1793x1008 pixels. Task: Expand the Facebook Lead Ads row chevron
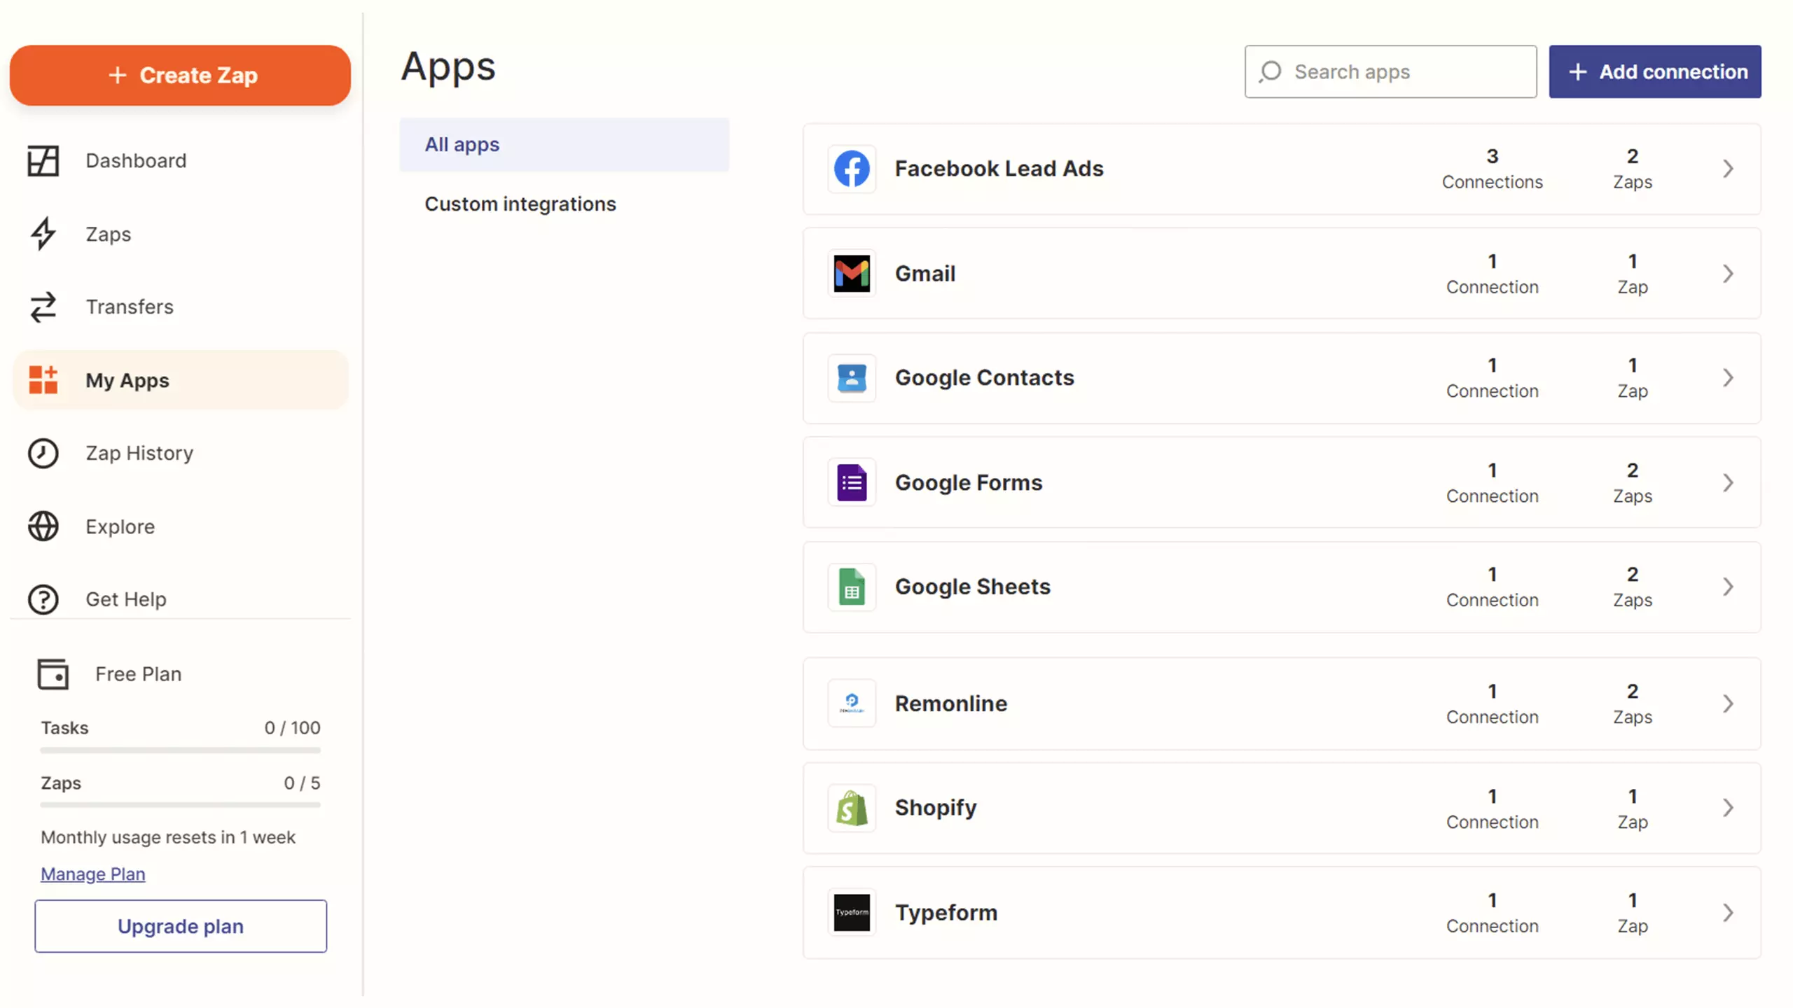[x=1728, y=169]
